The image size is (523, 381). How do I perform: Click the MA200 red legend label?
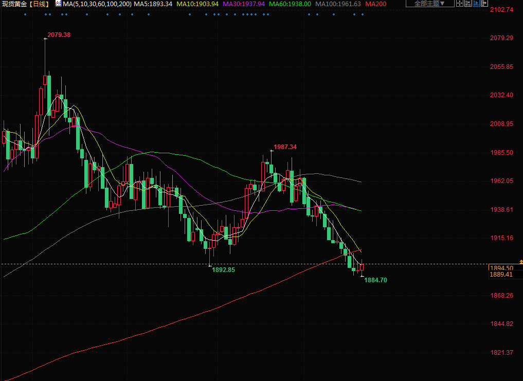(x=376, y=4)
